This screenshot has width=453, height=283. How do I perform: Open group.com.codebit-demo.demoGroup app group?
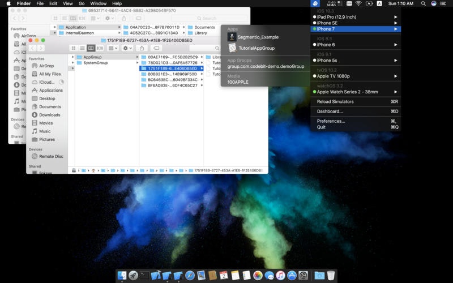click(265, 66)
